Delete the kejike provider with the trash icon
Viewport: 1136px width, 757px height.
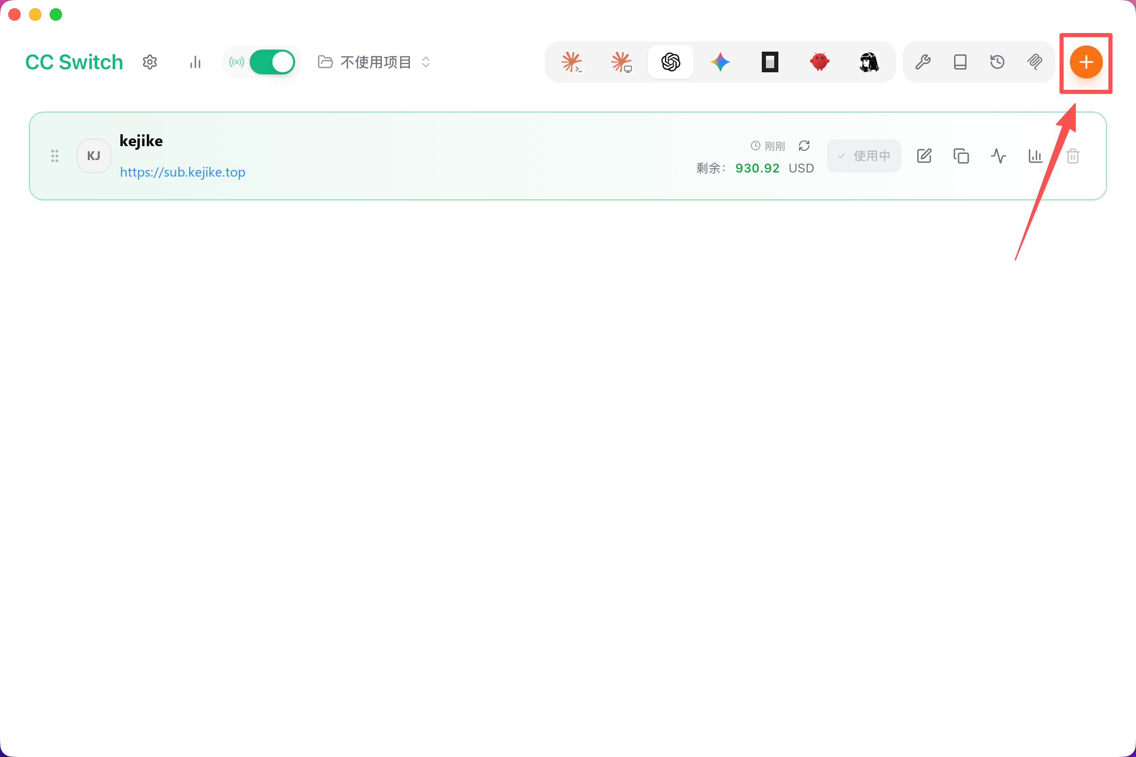pyautogui.click(x=1073, y=156)
